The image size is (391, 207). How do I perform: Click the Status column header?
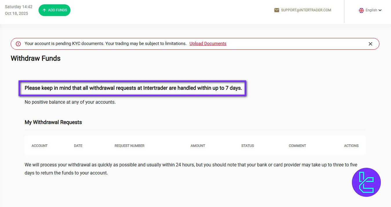248,146
